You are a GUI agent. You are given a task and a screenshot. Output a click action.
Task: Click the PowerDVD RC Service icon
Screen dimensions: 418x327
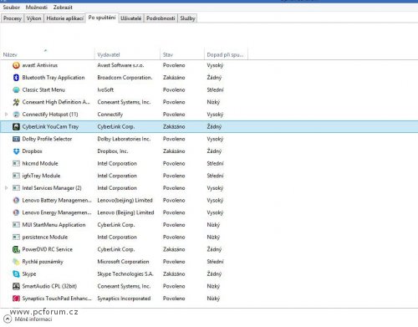(x=16, y=249)
